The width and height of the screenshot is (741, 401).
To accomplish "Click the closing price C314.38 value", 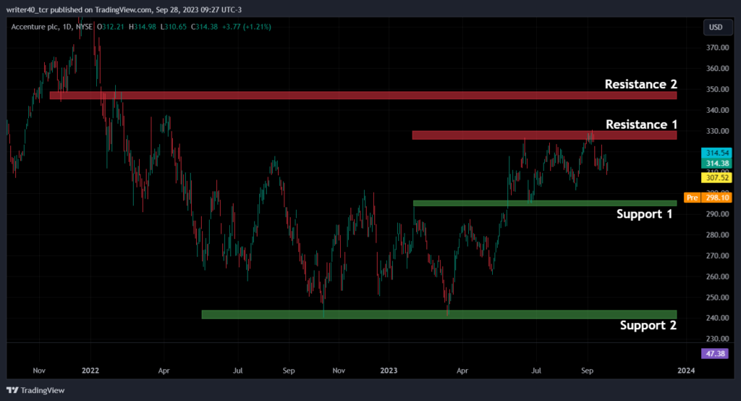I will 205,27.
